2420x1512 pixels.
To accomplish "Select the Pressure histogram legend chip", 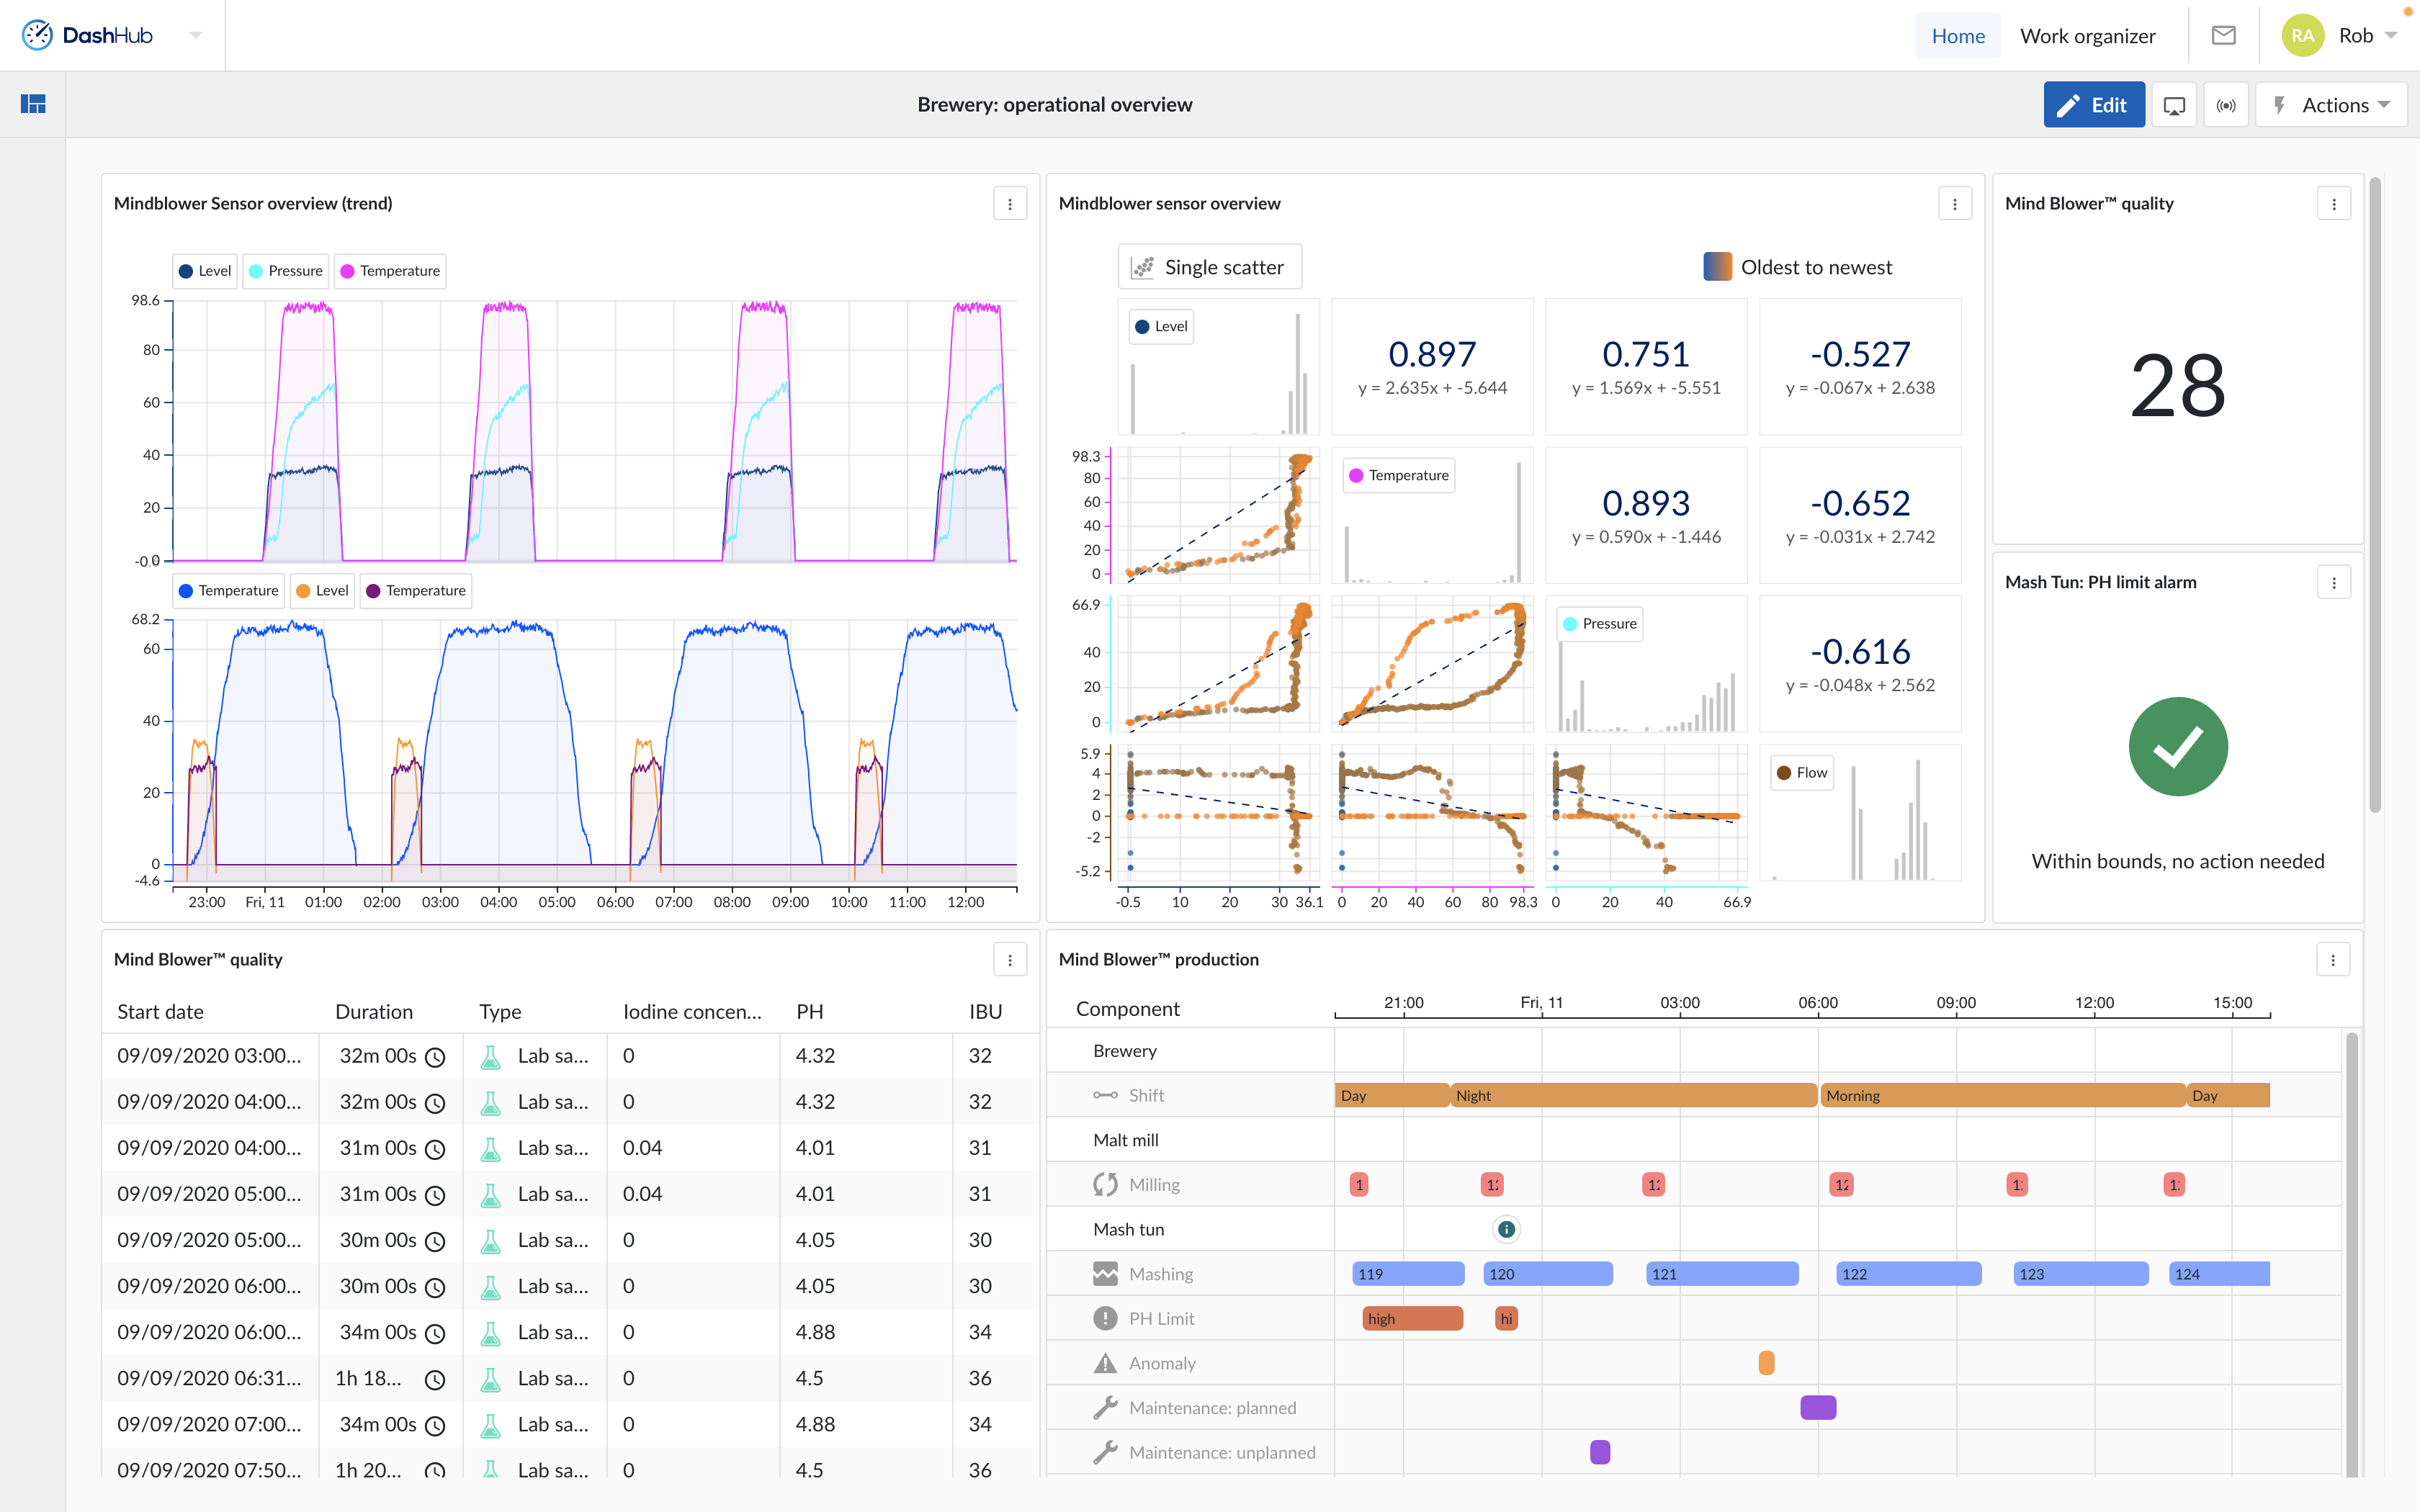I will pos(1600,624).
